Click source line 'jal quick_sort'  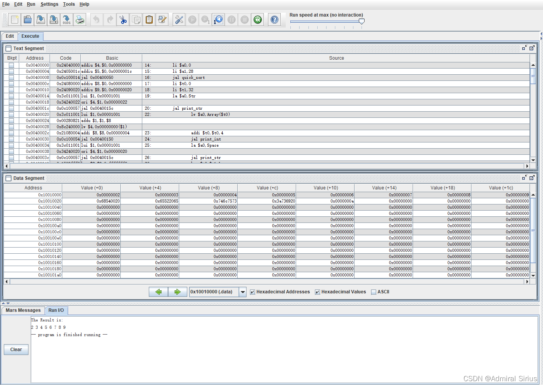pyautogui.click(x=188, y=77)
